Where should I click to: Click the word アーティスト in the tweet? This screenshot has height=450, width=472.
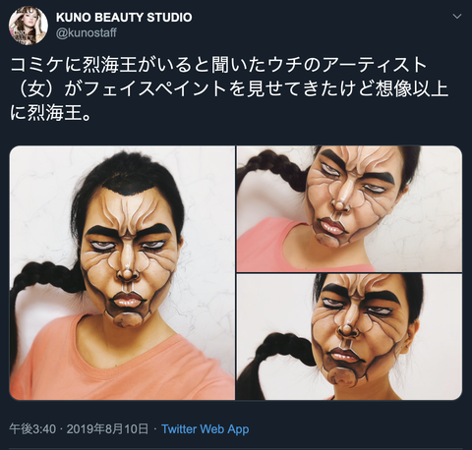pyautogui.click(x=375, y=65)
